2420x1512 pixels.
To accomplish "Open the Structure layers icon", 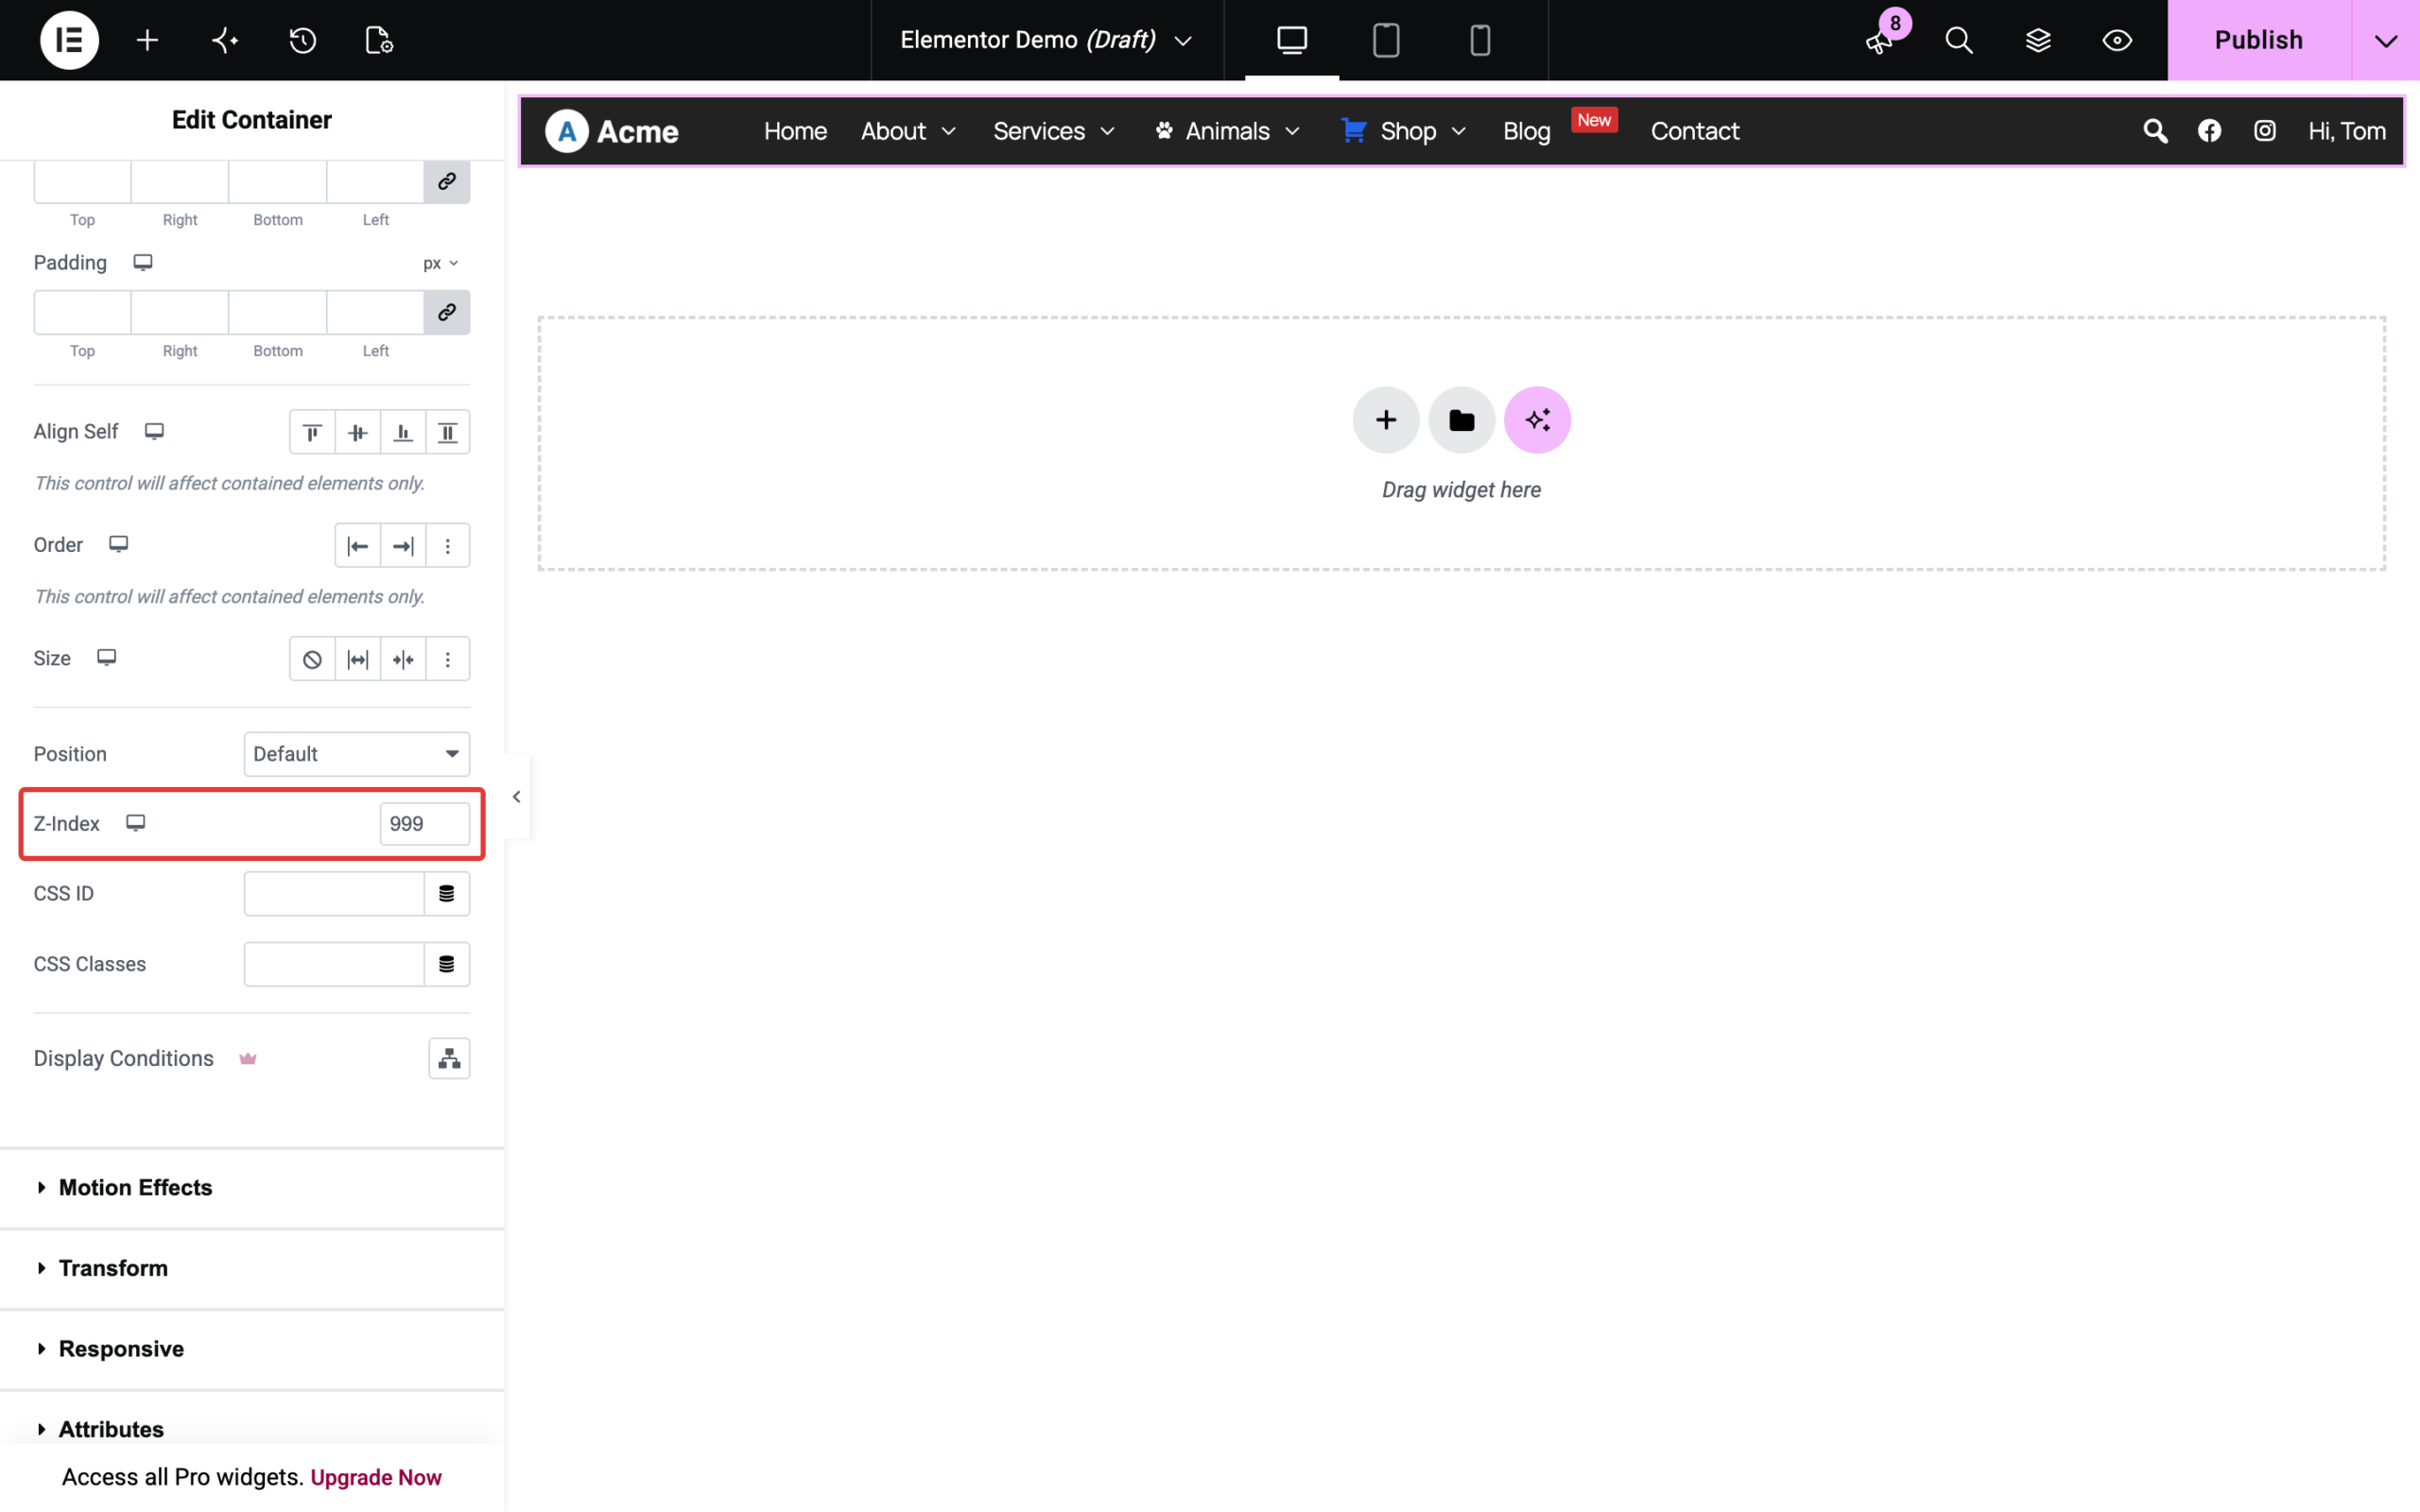I will [x=2038, y=40].
